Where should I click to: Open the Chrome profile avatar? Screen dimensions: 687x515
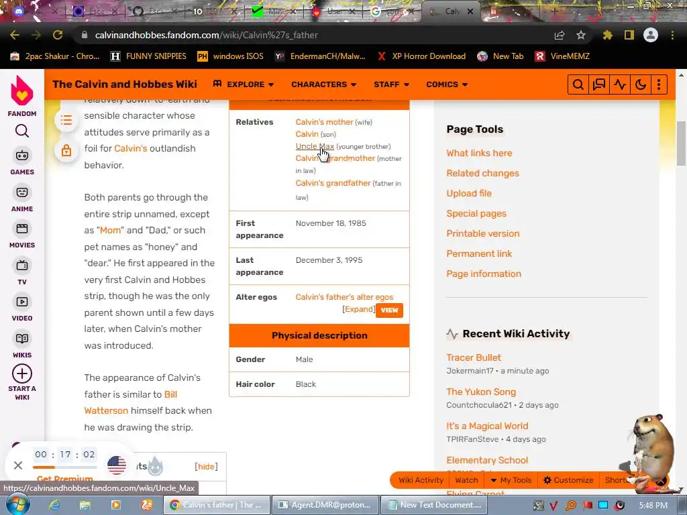coord(651,35)
